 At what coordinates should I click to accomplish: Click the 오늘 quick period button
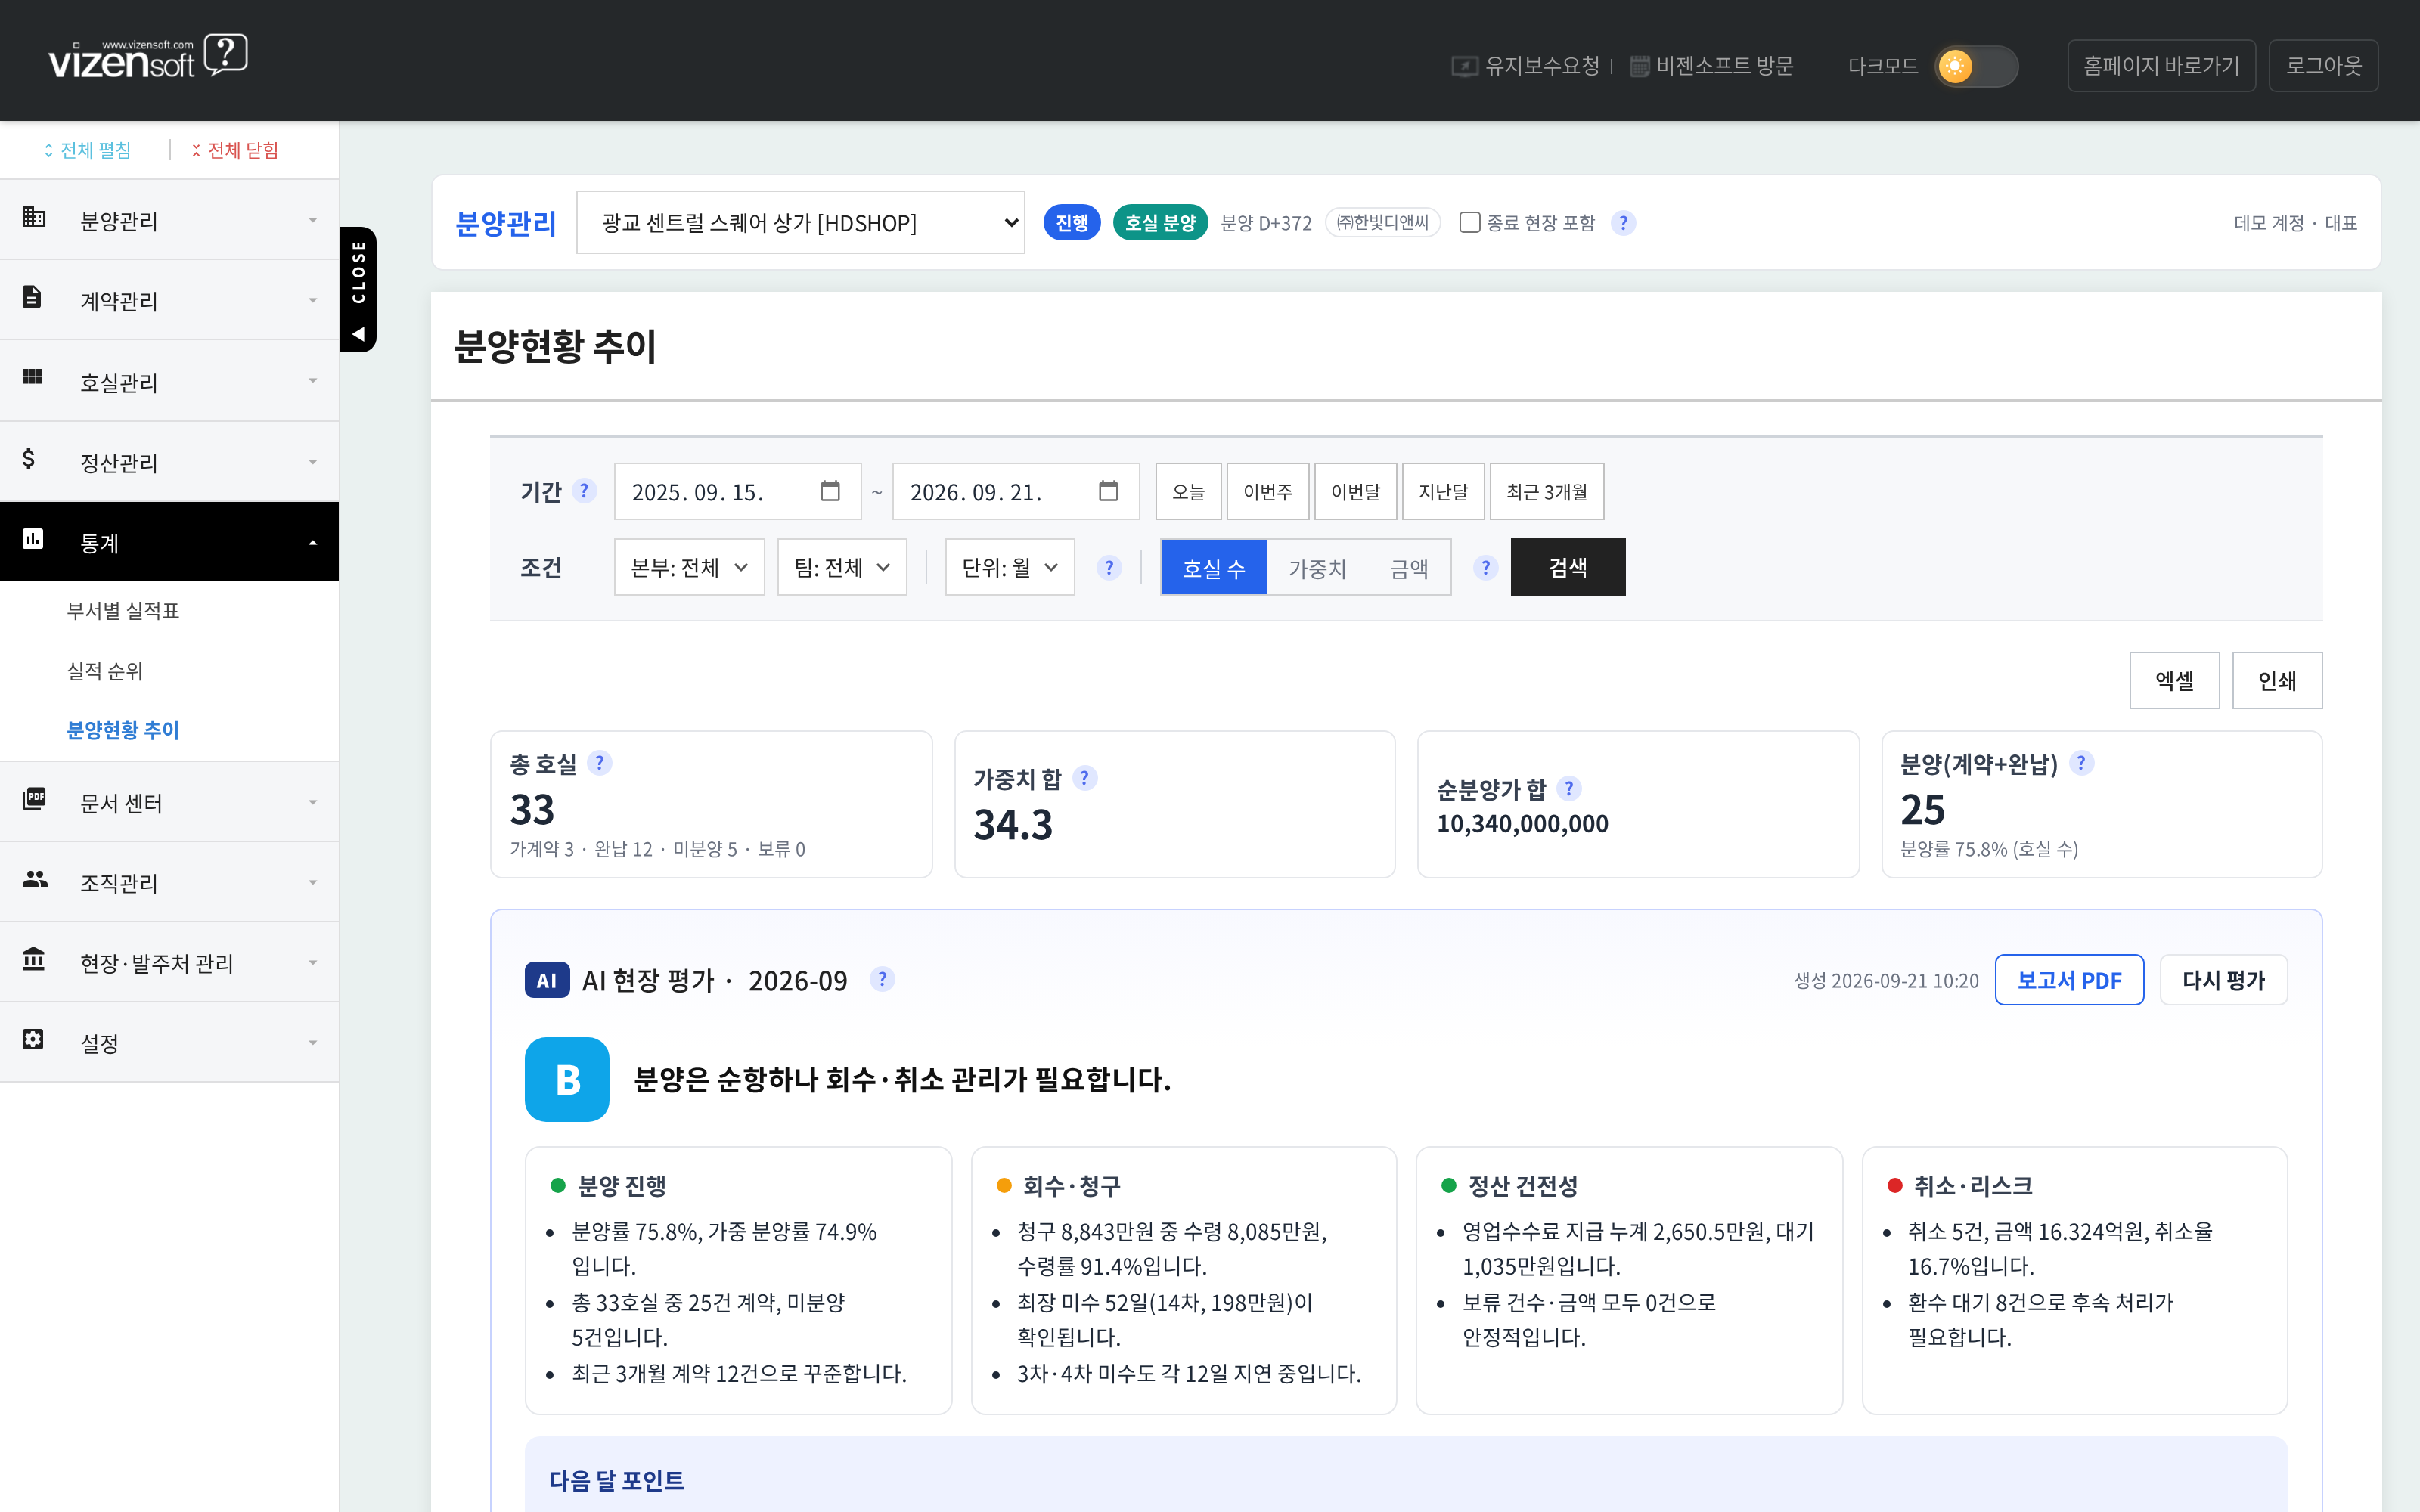tap(1188, 491)
